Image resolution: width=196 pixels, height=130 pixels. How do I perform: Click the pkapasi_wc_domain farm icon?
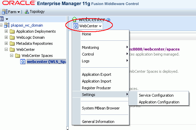coord(7,25)
